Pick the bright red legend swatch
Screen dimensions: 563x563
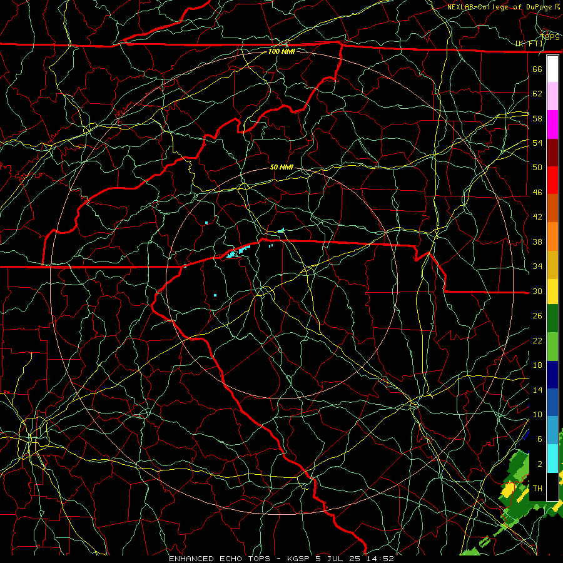(x=552, y=180)
